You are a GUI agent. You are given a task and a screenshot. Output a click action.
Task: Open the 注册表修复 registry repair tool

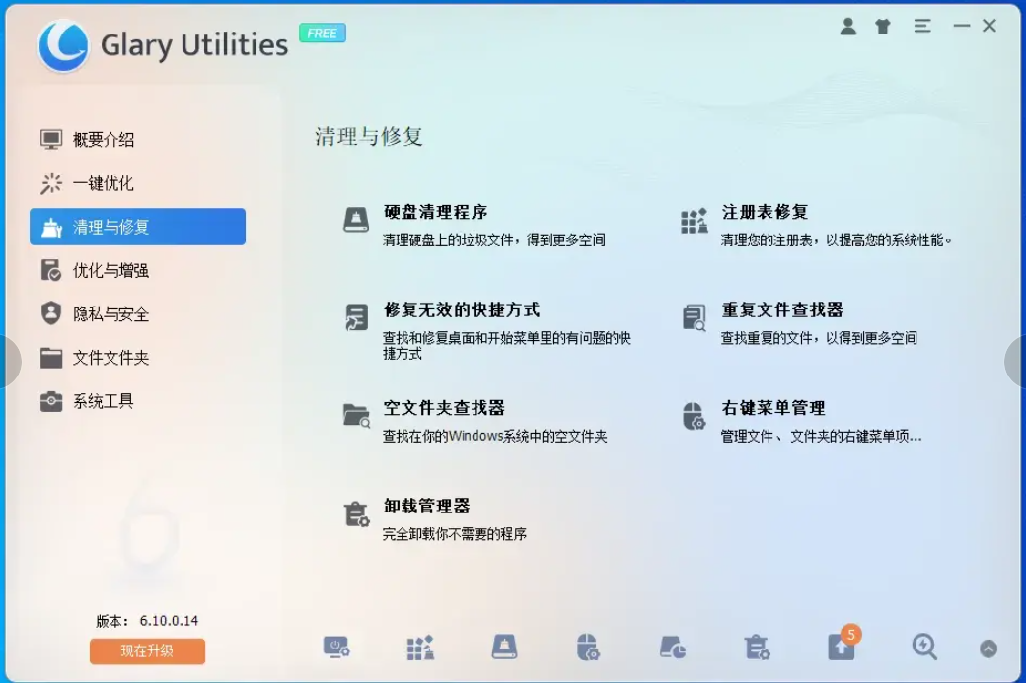765,213
